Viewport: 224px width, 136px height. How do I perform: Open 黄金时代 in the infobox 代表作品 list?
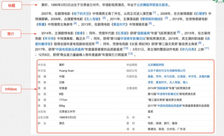(161, 82)
